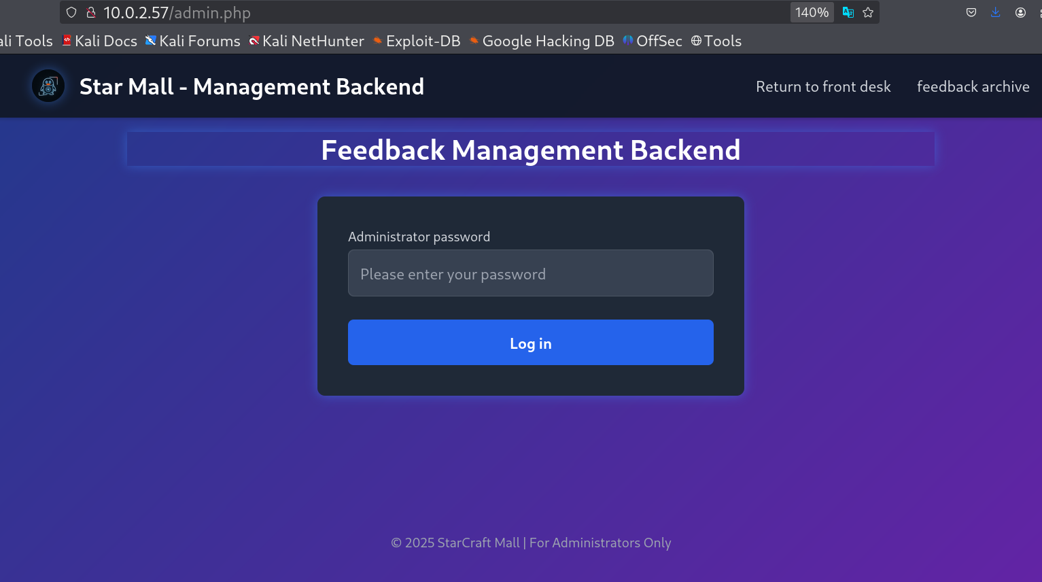Image resolution: width=1042 pixels, height=582 pixels.
Task: Click the Star Mall penguin logo
Action: point(48,86)
